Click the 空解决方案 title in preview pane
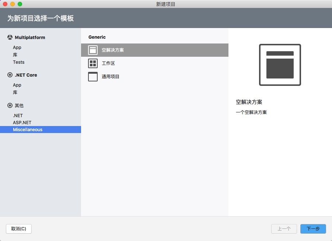The height and width of the screenshot is (241, 332). (249, 102)
